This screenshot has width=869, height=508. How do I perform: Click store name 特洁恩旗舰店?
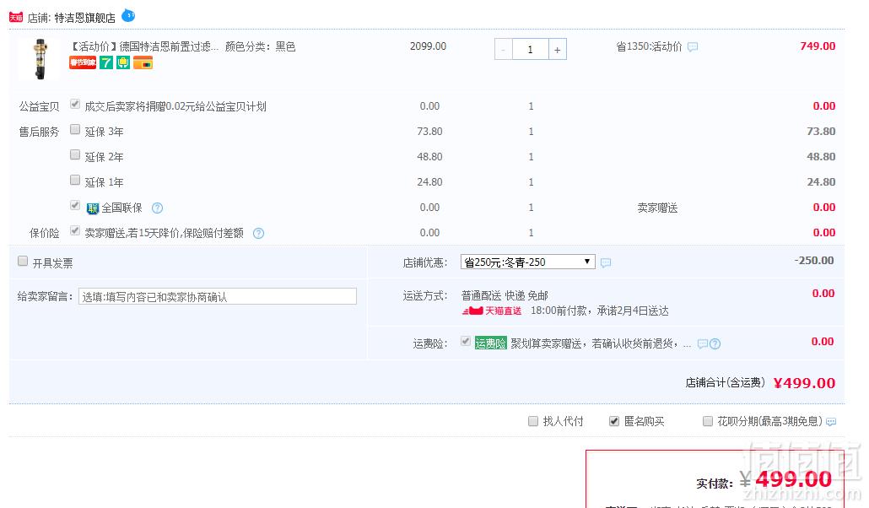pyautogui.click(x=85, y=18)
